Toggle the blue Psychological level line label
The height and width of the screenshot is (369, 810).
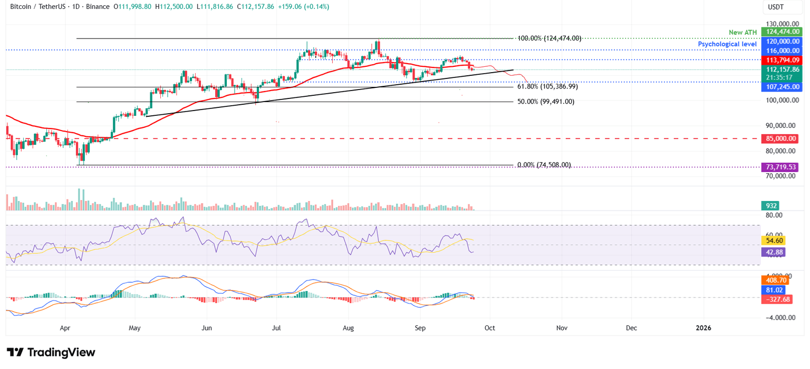click(728, 44)
